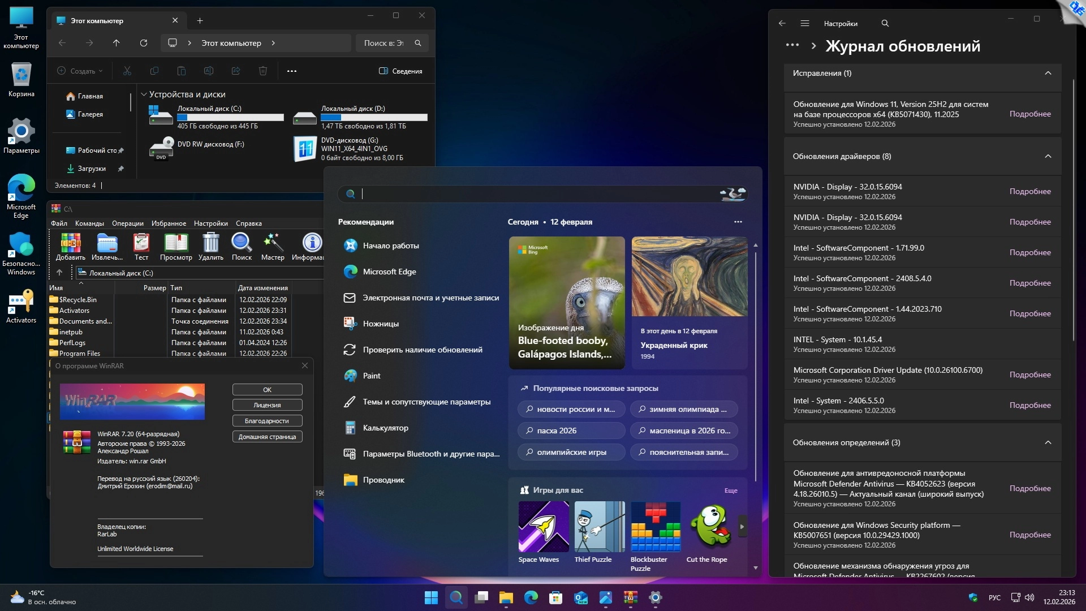This screenshot has height=611, width=1086.
Task: Click Подробнее link for KB5071430 update
Action: pos(1029,114)
